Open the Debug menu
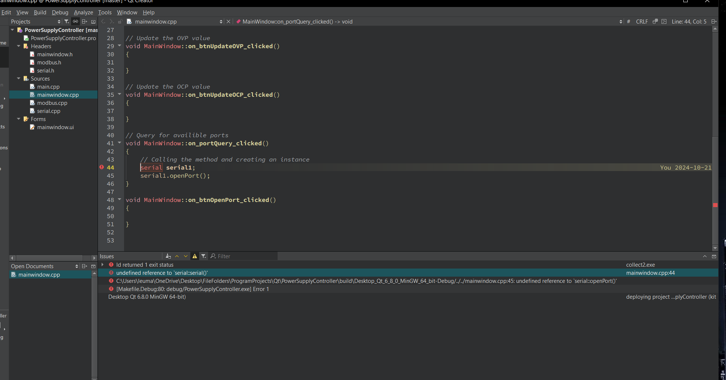 coord(60,13)
